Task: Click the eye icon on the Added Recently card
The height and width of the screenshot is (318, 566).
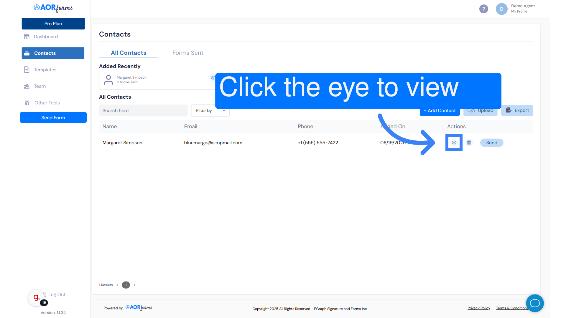Action: tap(213, 78)
